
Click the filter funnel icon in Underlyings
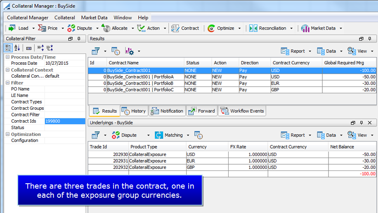tap(96, 135)
